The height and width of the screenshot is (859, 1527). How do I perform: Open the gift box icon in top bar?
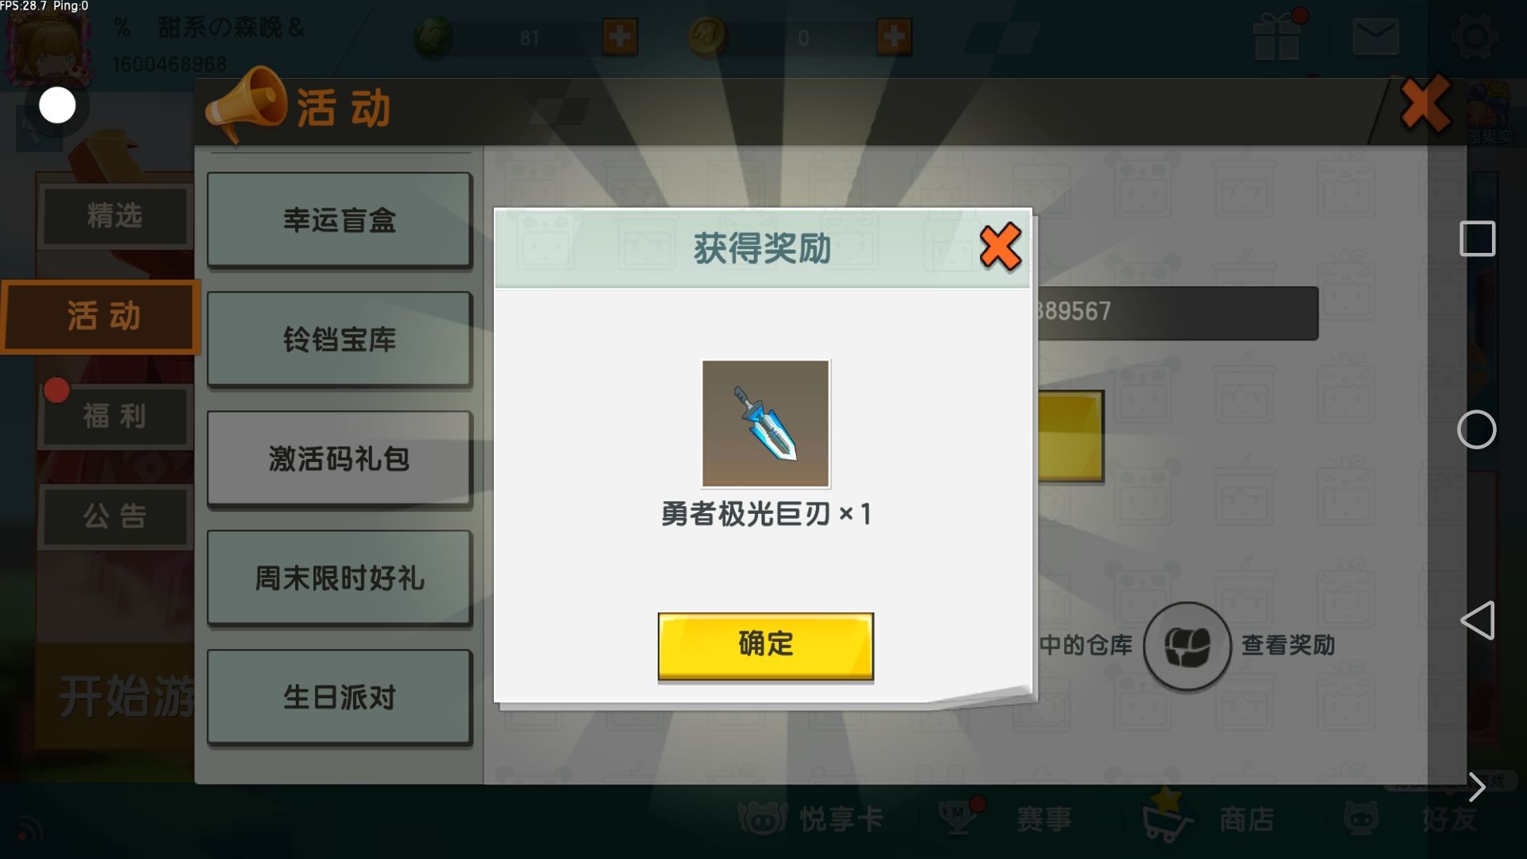click(x=1277, y=37)
